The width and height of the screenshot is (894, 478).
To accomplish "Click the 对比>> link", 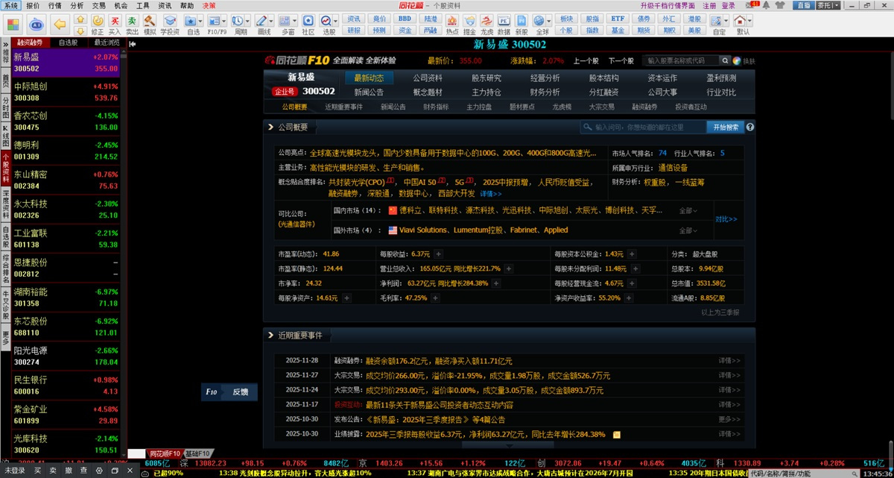I will pyautogui.click(x=726, y=219).
